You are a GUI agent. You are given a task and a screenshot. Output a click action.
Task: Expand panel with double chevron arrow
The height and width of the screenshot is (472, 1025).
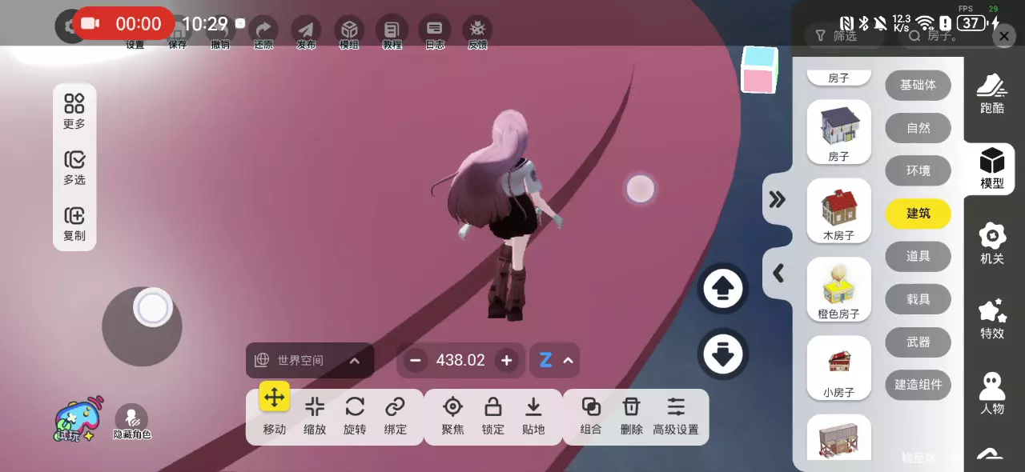coord(777,199)
